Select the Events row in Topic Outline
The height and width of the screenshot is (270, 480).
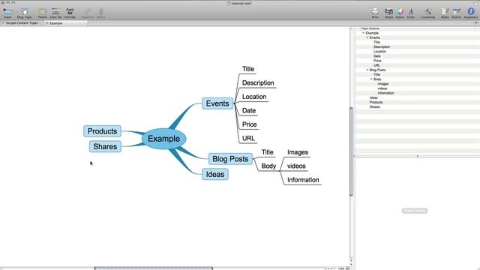tap(418, 37)
